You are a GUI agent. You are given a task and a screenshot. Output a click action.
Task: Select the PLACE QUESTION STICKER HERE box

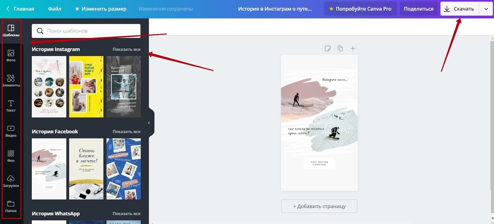(x=319, y=163)
